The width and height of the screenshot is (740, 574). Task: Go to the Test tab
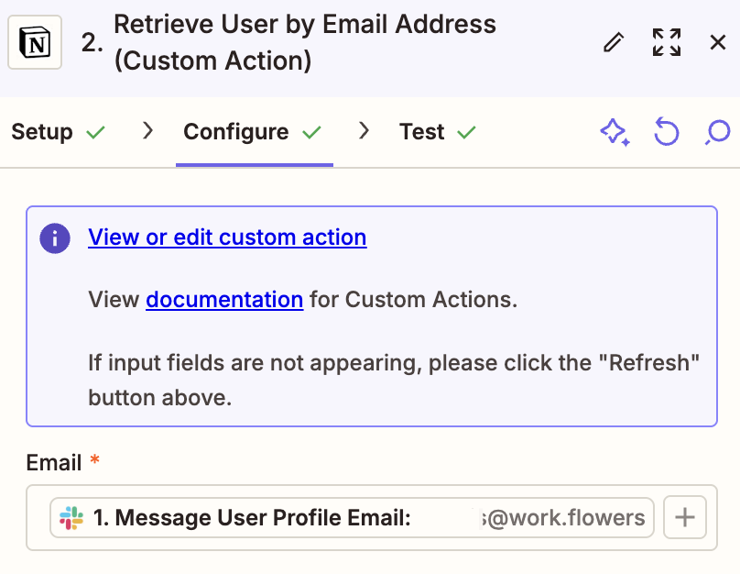(422, 132)
